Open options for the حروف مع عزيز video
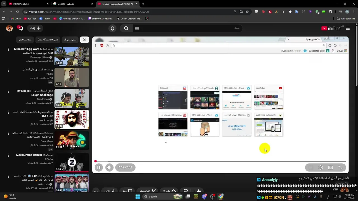358x201 pixels. tap(8, 176)
